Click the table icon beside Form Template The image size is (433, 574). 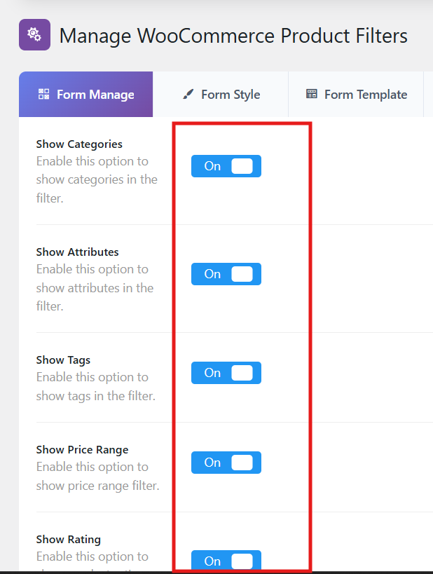pyautogui.click(x=312, y=94)
